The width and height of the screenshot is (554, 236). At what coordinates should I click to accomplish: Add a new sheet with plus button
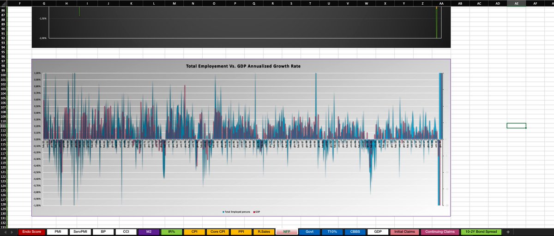[508, 231]
